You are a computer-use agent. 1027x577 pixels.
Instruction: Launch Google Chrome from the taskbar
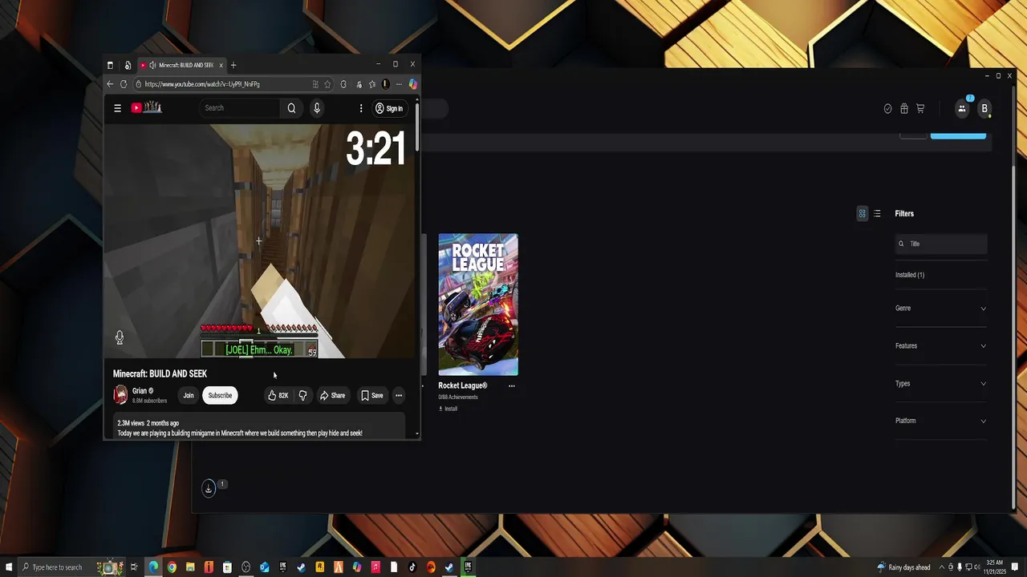(x=172, y=567)
